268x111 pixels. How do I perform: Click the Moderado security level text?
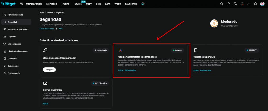[229, 22]
